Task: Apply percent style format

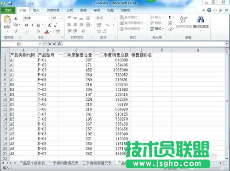Action: click(108, 25)
